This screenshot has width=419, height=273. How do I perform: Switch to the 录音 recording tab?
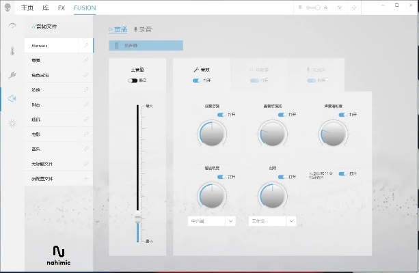(143, 30)
